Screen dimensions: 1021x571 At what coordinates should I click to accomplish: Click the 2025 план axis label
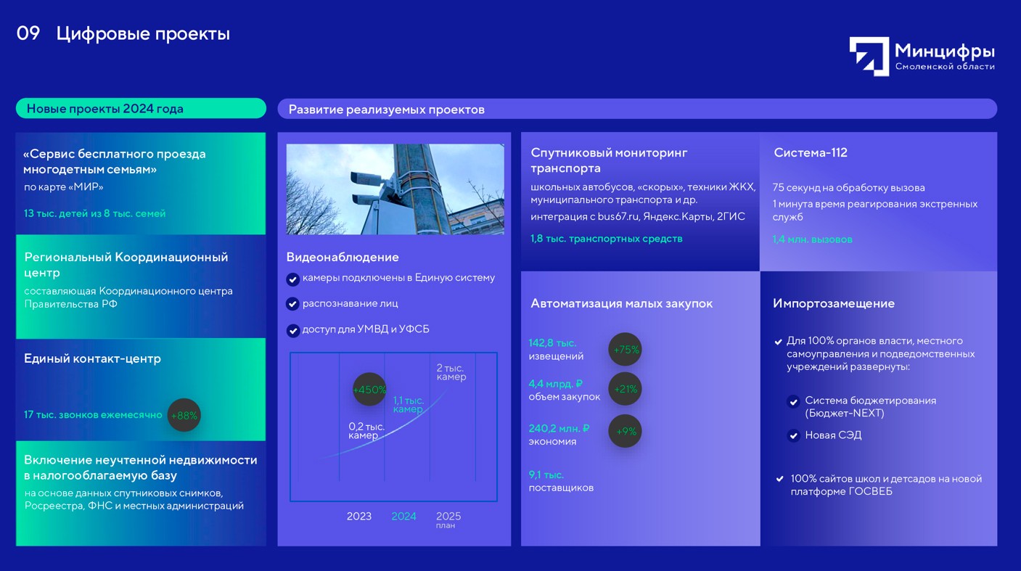click(448, 519)
